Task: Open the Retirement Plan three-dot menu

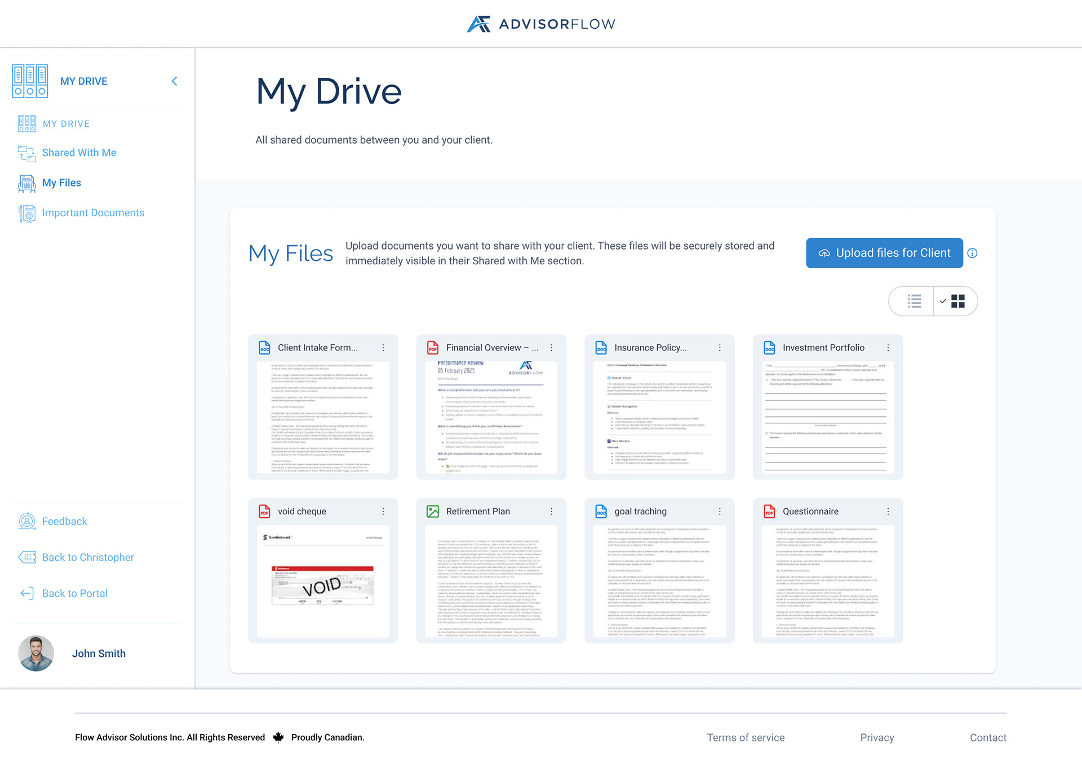Action: (551, 512)
